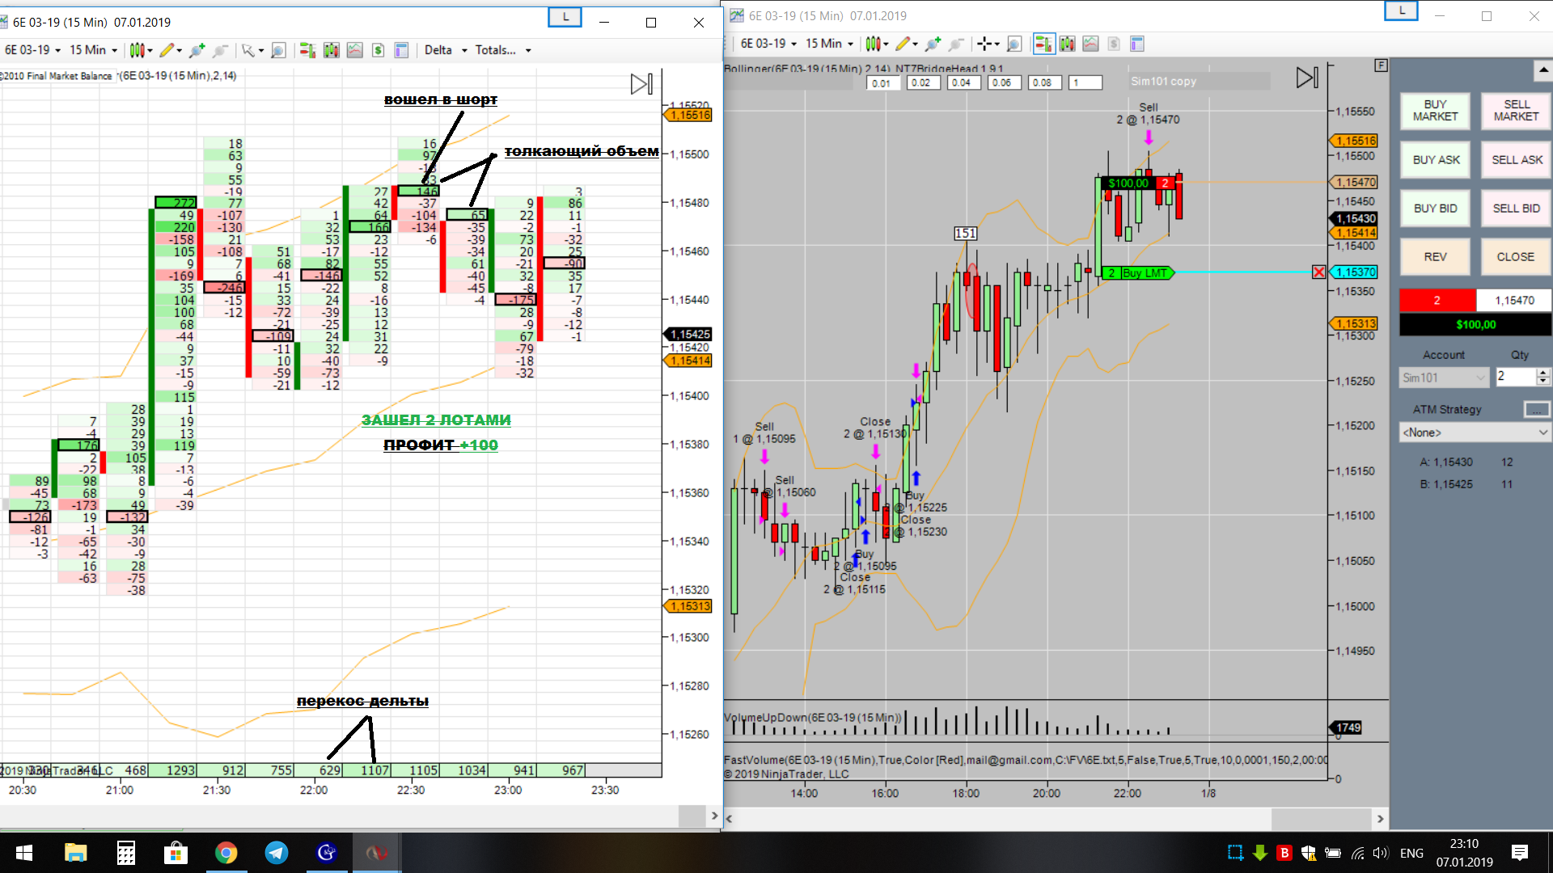The width and height of the screenshot is (1553, 873).
Task: Toggle link button L in left window
Action: (565, 17)
